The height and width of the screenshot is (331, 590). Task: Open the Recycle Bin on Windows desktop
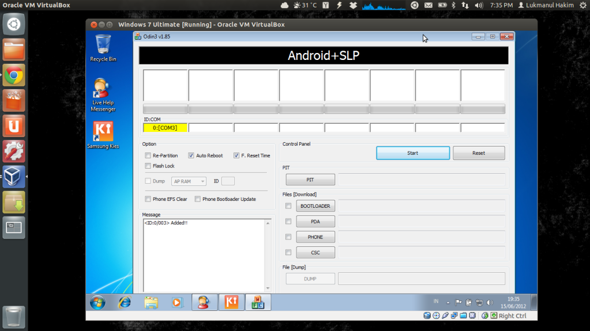103,48
